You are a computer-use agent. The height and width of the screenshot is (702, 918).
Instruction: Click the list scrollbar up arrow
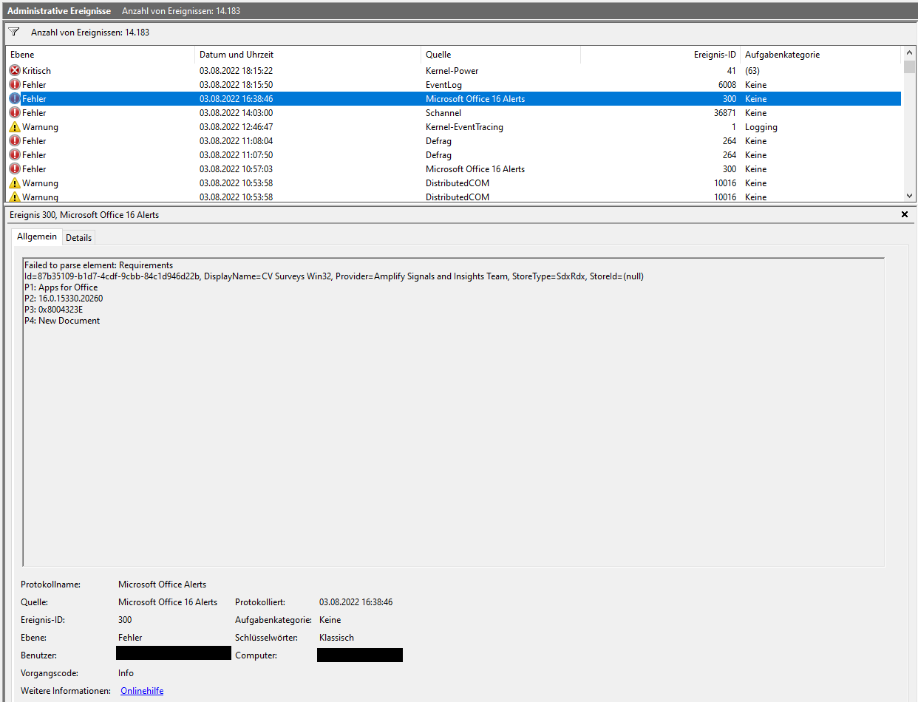click(x=909, y=53)
